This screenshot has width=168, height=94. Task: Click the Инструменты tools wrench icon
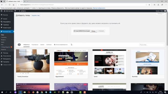pyautogui.click(x=2, y=59)
